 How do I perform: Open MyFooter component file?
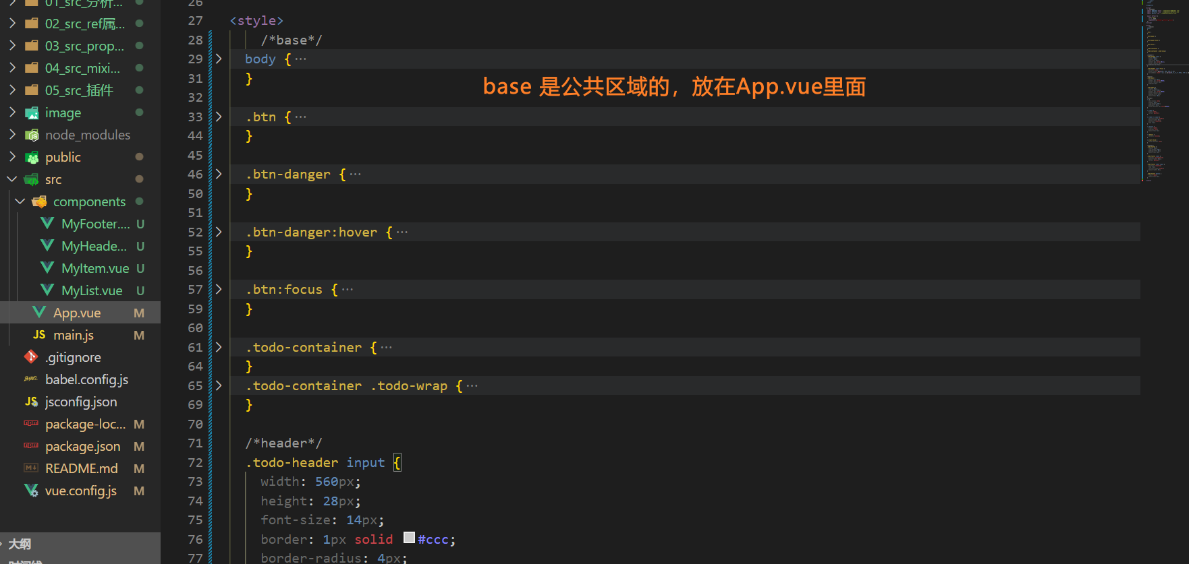tap(95, 224)
